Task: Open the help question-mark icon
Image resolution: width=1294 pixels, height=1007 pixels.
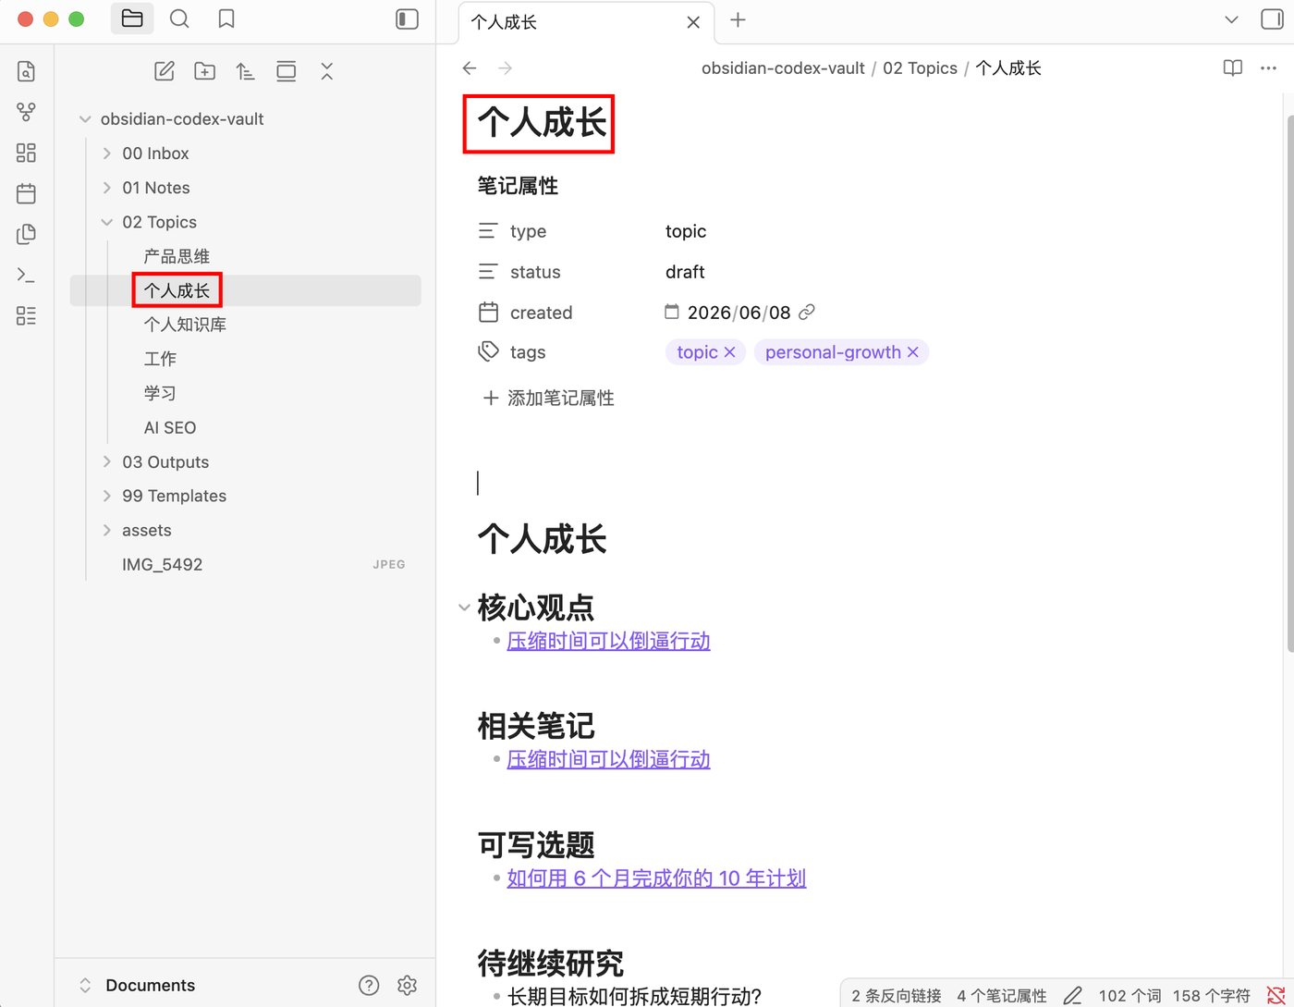Action: point(369,985)
